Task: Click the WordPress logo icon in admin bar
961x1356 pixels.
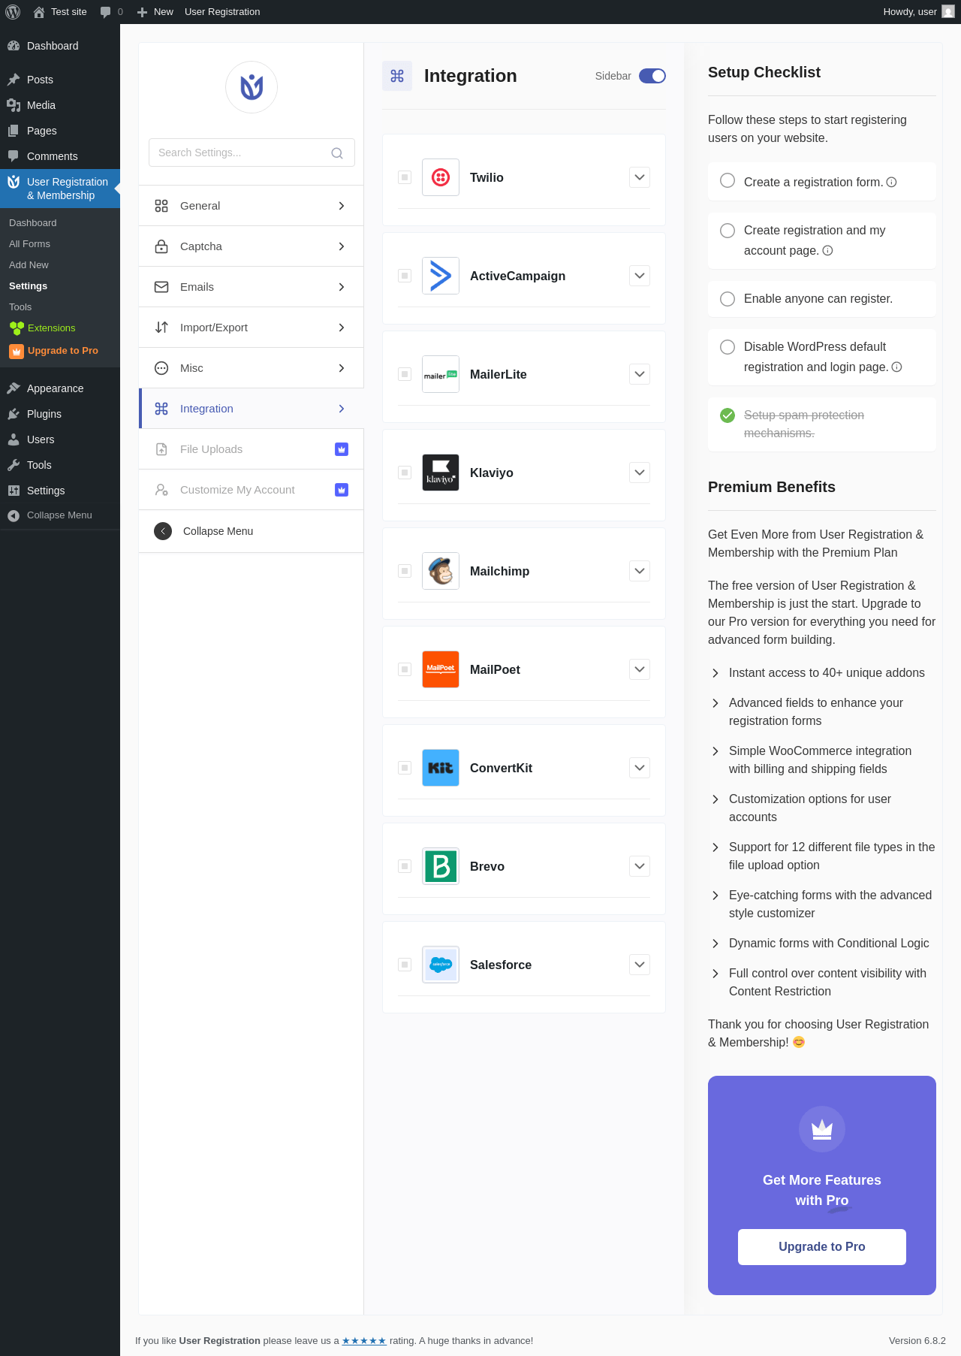Action: (13, 12)
